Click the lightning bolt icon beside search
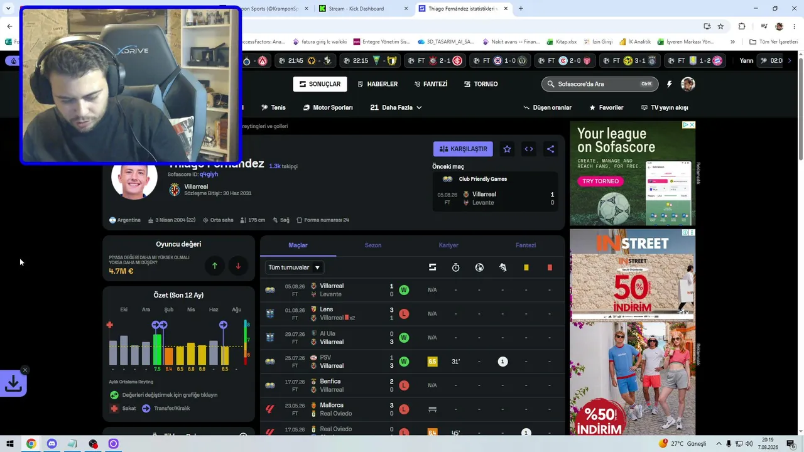This screenshot has width=804, height=452. point(670,84)
